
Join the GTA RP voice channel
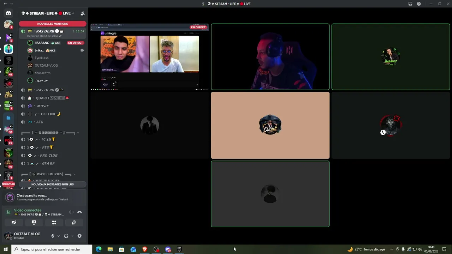[53, 163]
